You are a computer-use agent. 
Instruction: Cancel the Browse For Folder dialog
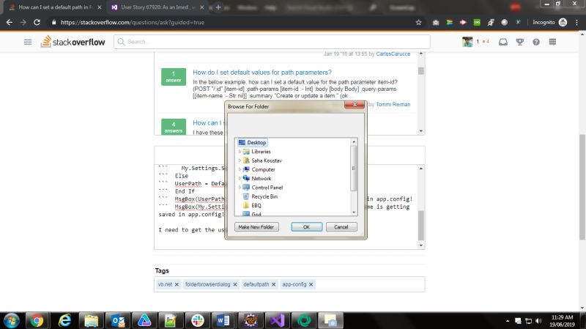[x=341, y=227]
